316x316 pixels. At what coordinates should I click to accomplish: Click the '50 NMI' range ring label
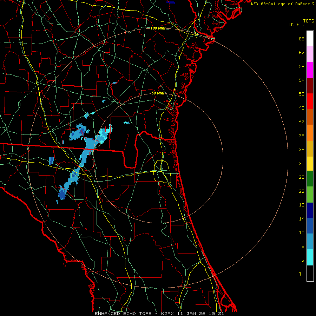[158, 93]
